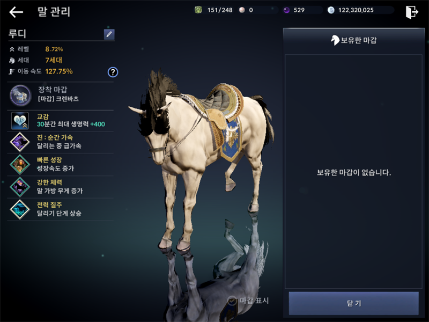Click the silver coin currency icon
This screenshot has height=322, width=429.
[331, 10]
